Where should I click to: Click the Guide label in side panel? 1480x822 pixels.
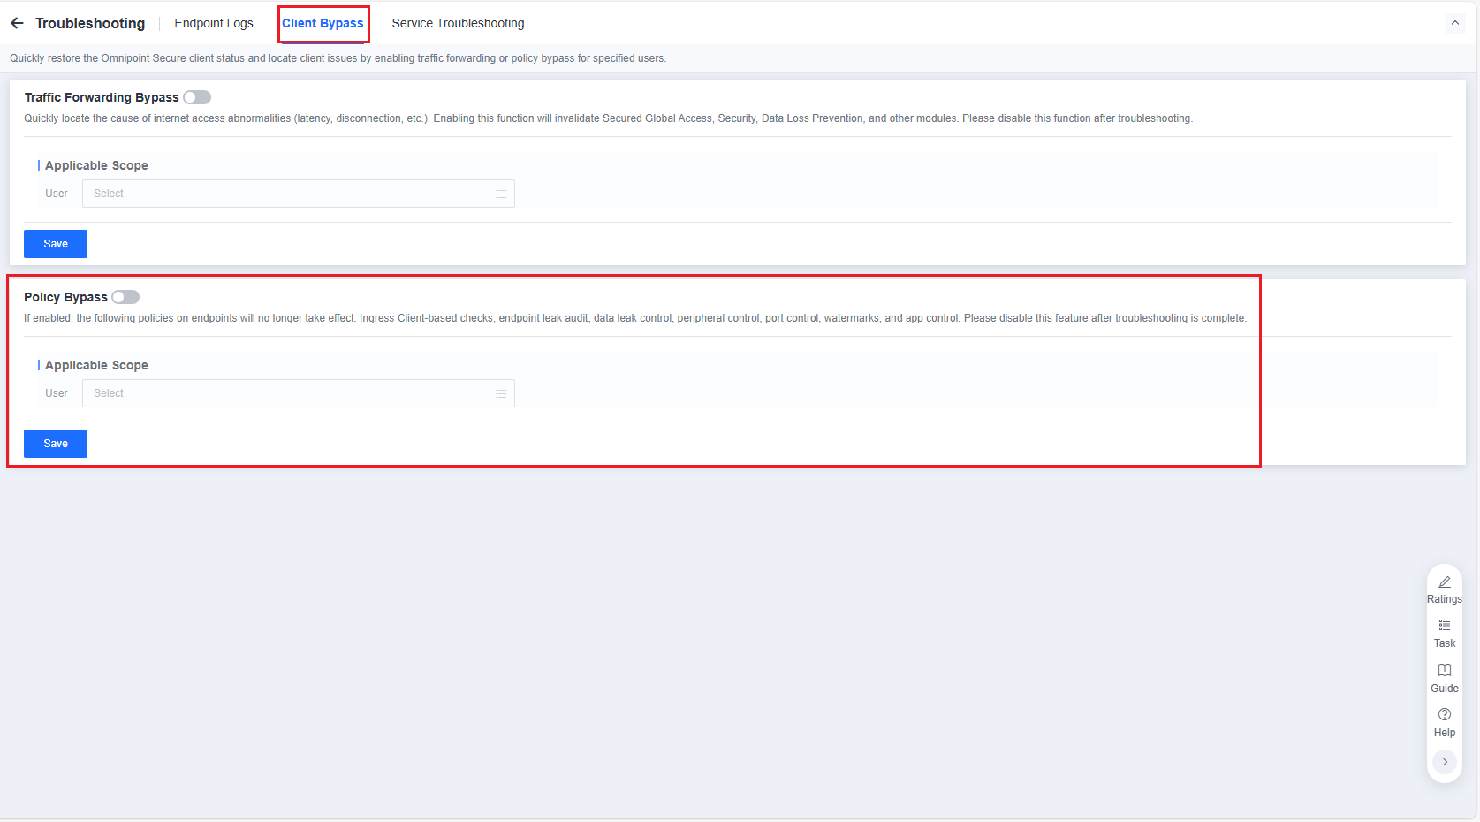pos(1445,689)
